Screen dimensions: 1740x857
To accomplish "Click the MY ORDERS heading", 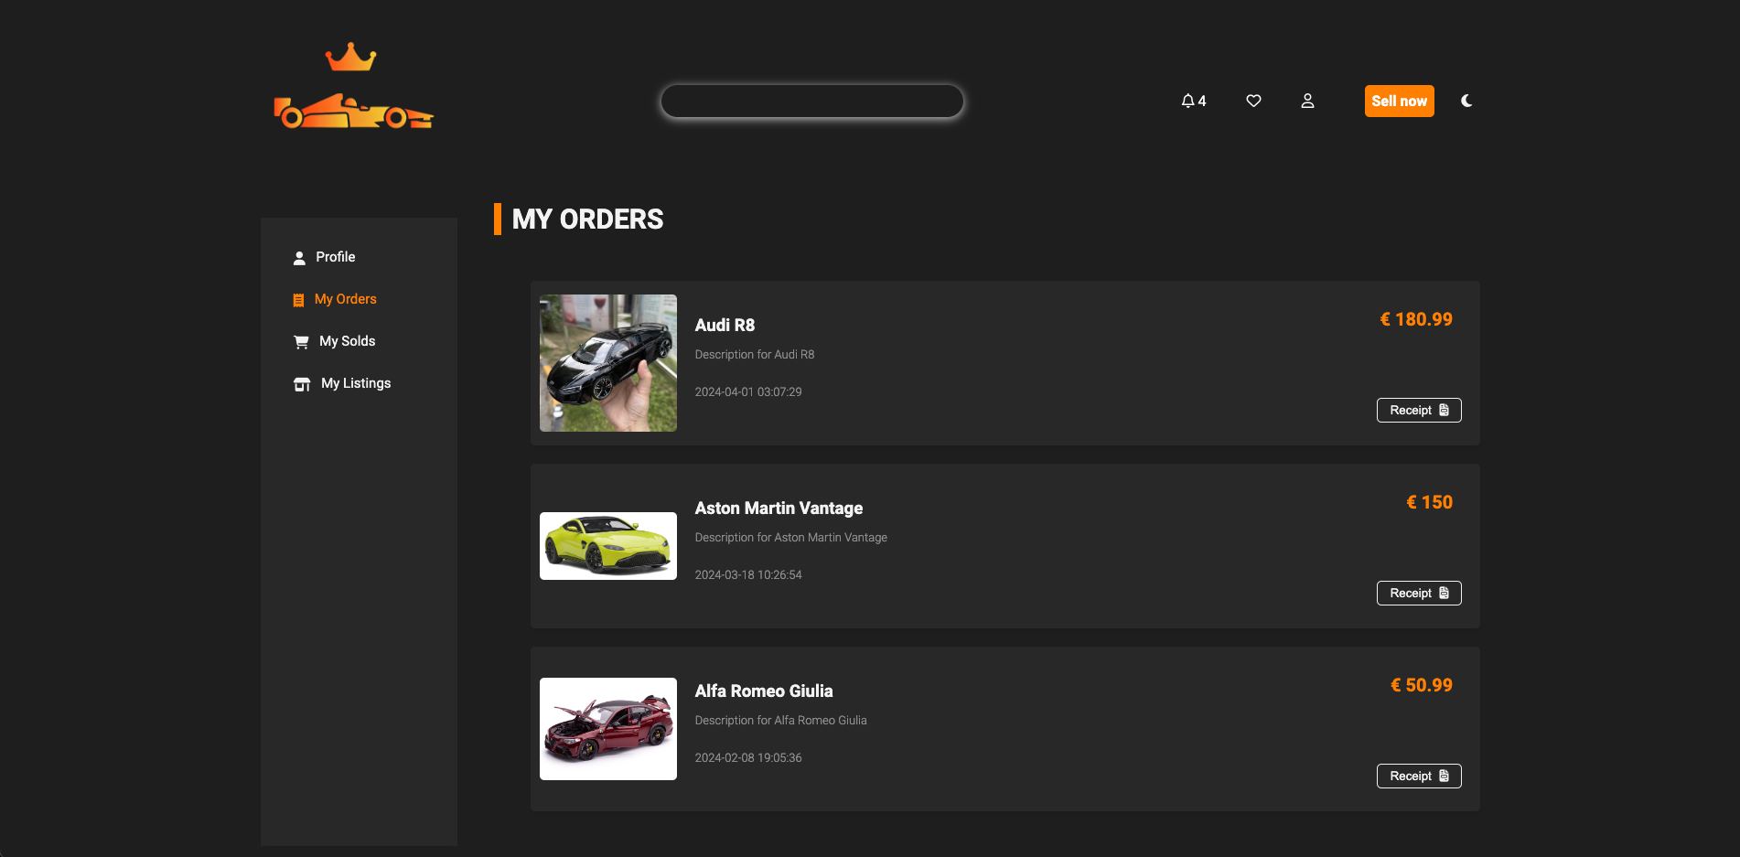I will click(x=587, y=220).
